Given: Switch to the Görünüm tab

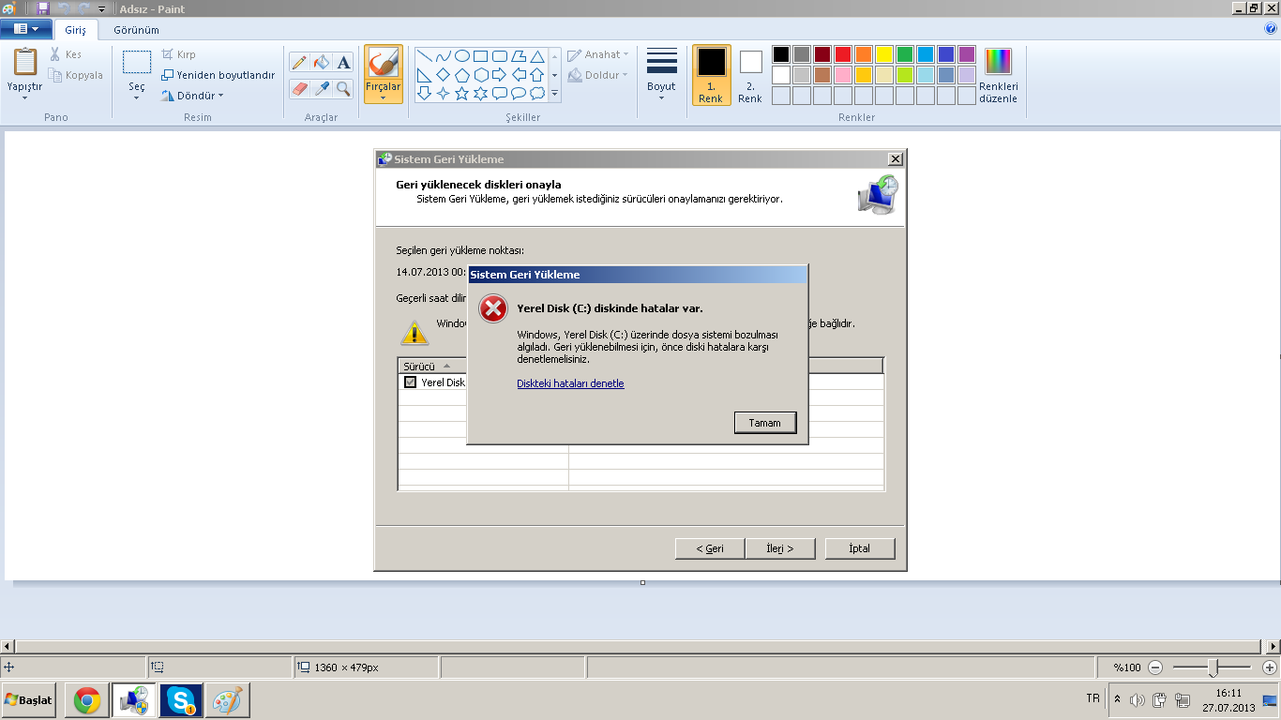Looking at the screenshot, I should pyautogui.click(x=136, y=30).
